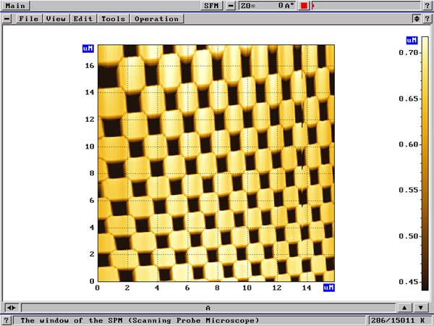Click the up triangle button at bottom right

point(404,307)
